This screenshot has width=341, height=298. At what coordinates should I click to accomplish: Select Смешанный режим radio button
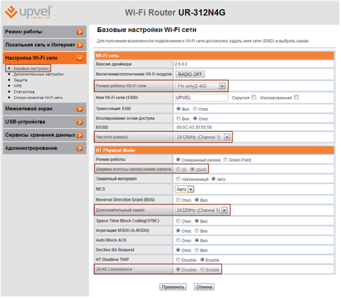click(178, 160)
